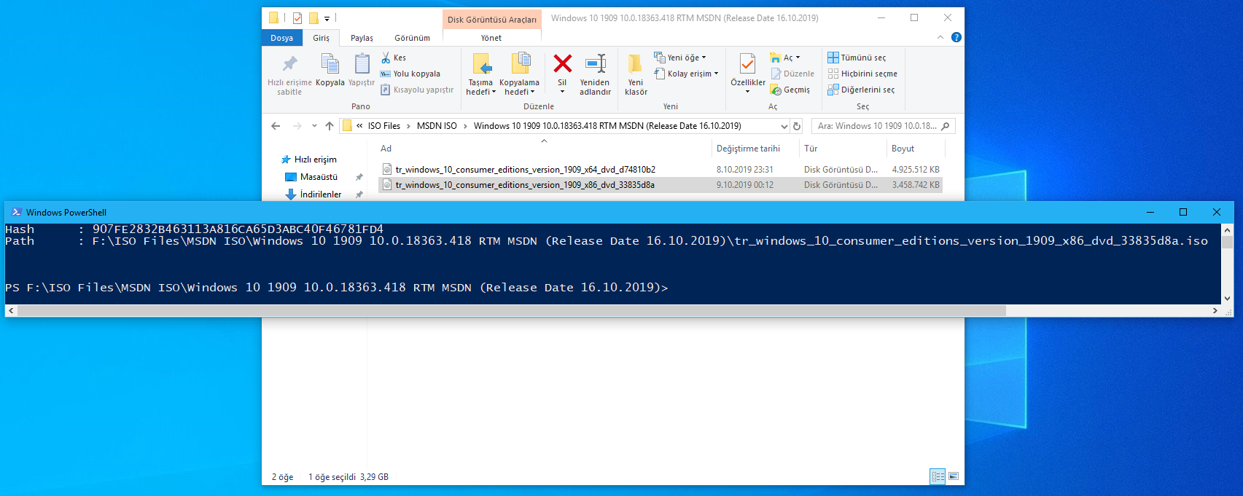This screenshot has width=1243, height=496.
Task: Expand the address bar history dropdown
Action: click(x=784, y=126)
